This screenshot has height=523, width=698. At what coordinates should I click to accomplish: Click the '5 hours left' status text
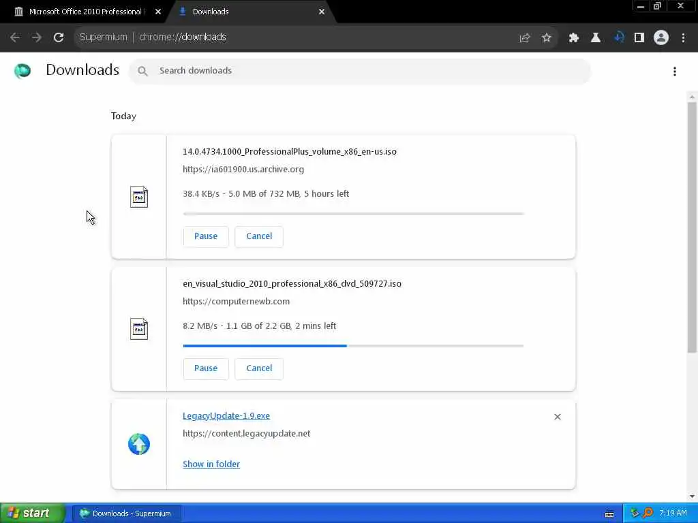click(x=327, y=194)
